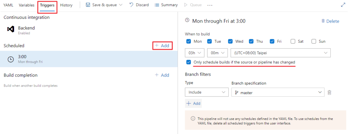Enable the Sat checkbox
Screen dimensions: 351x134
point(293,41)
